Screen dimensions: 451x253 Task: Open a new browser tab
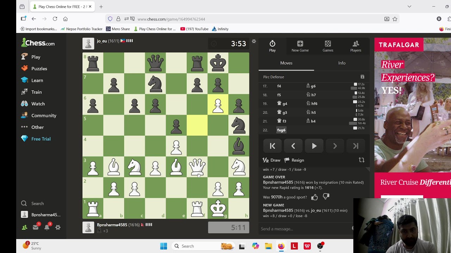(101, 7)
